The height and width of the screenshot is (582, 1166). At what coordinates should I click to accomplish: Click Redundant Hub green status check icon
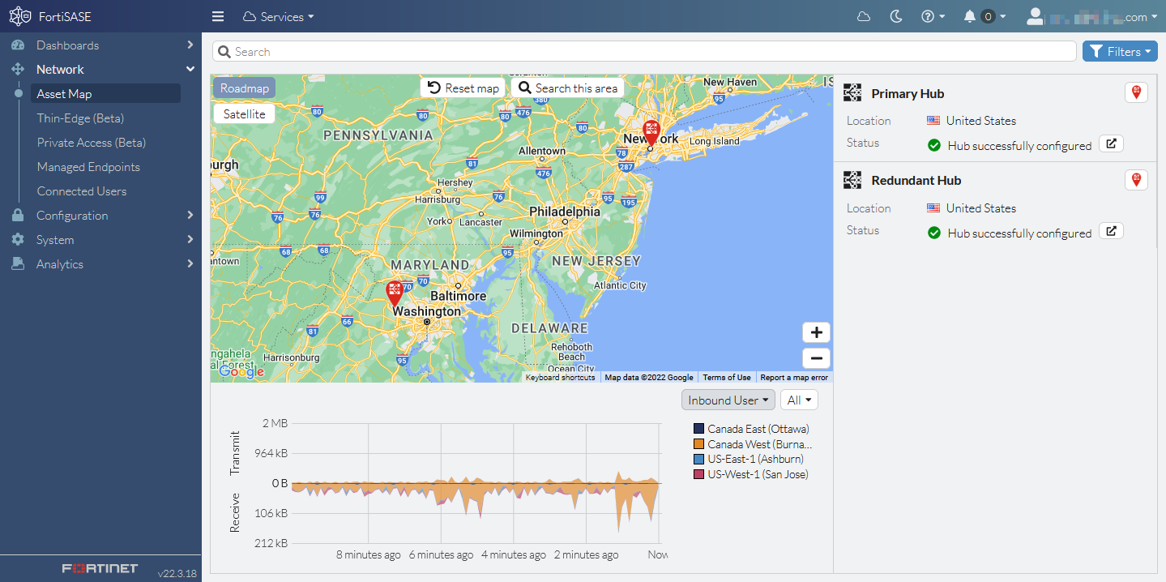[934, 233]
